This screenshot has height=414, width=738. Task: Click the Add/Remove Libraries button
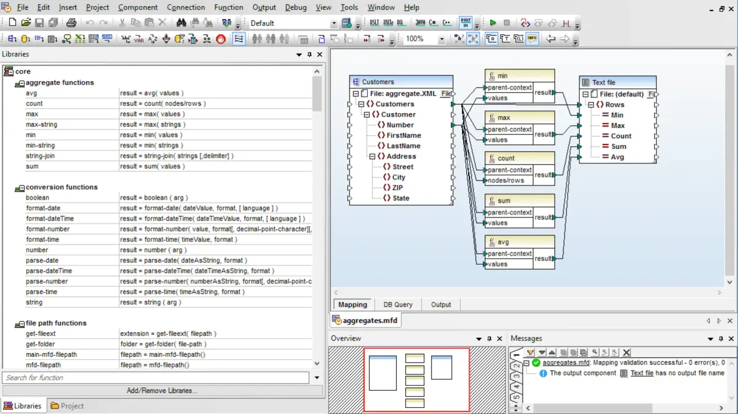(x=164, y=391)
